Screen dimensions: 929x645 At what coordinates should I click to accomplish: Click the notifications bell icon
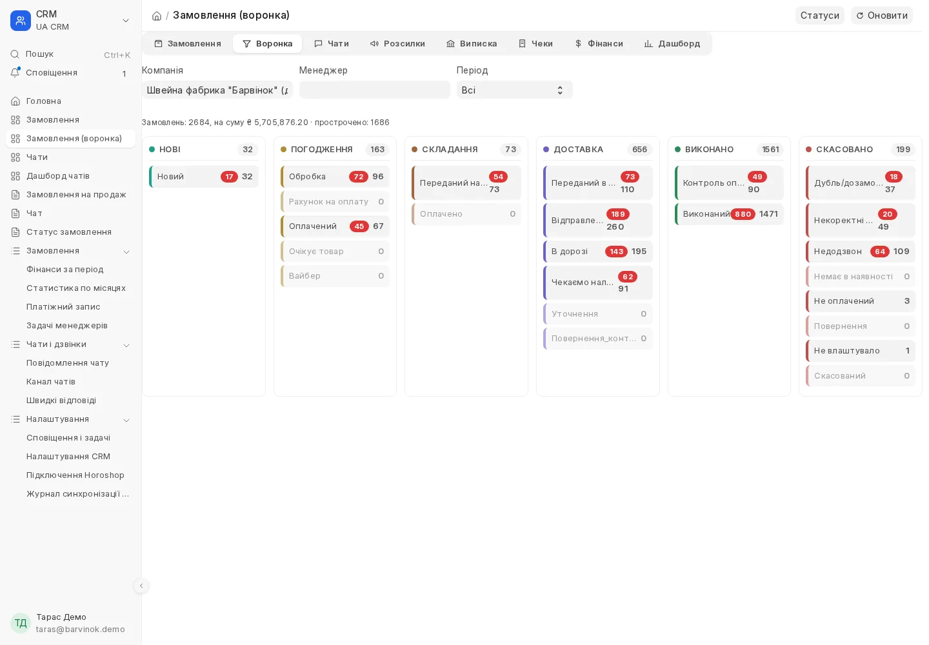pyautogui.click(x=15, y=73)
